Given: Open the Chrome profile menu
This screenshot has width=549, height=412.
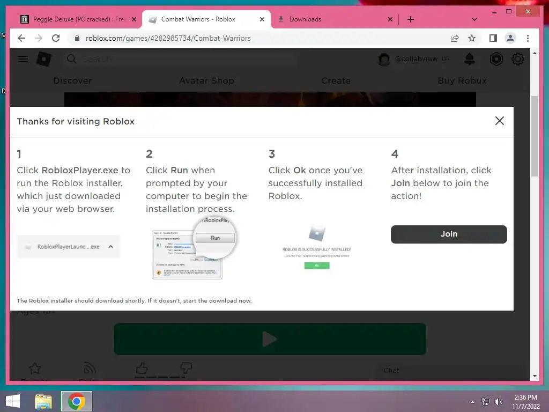Looking at the screenshot, I should pos(510,38).
